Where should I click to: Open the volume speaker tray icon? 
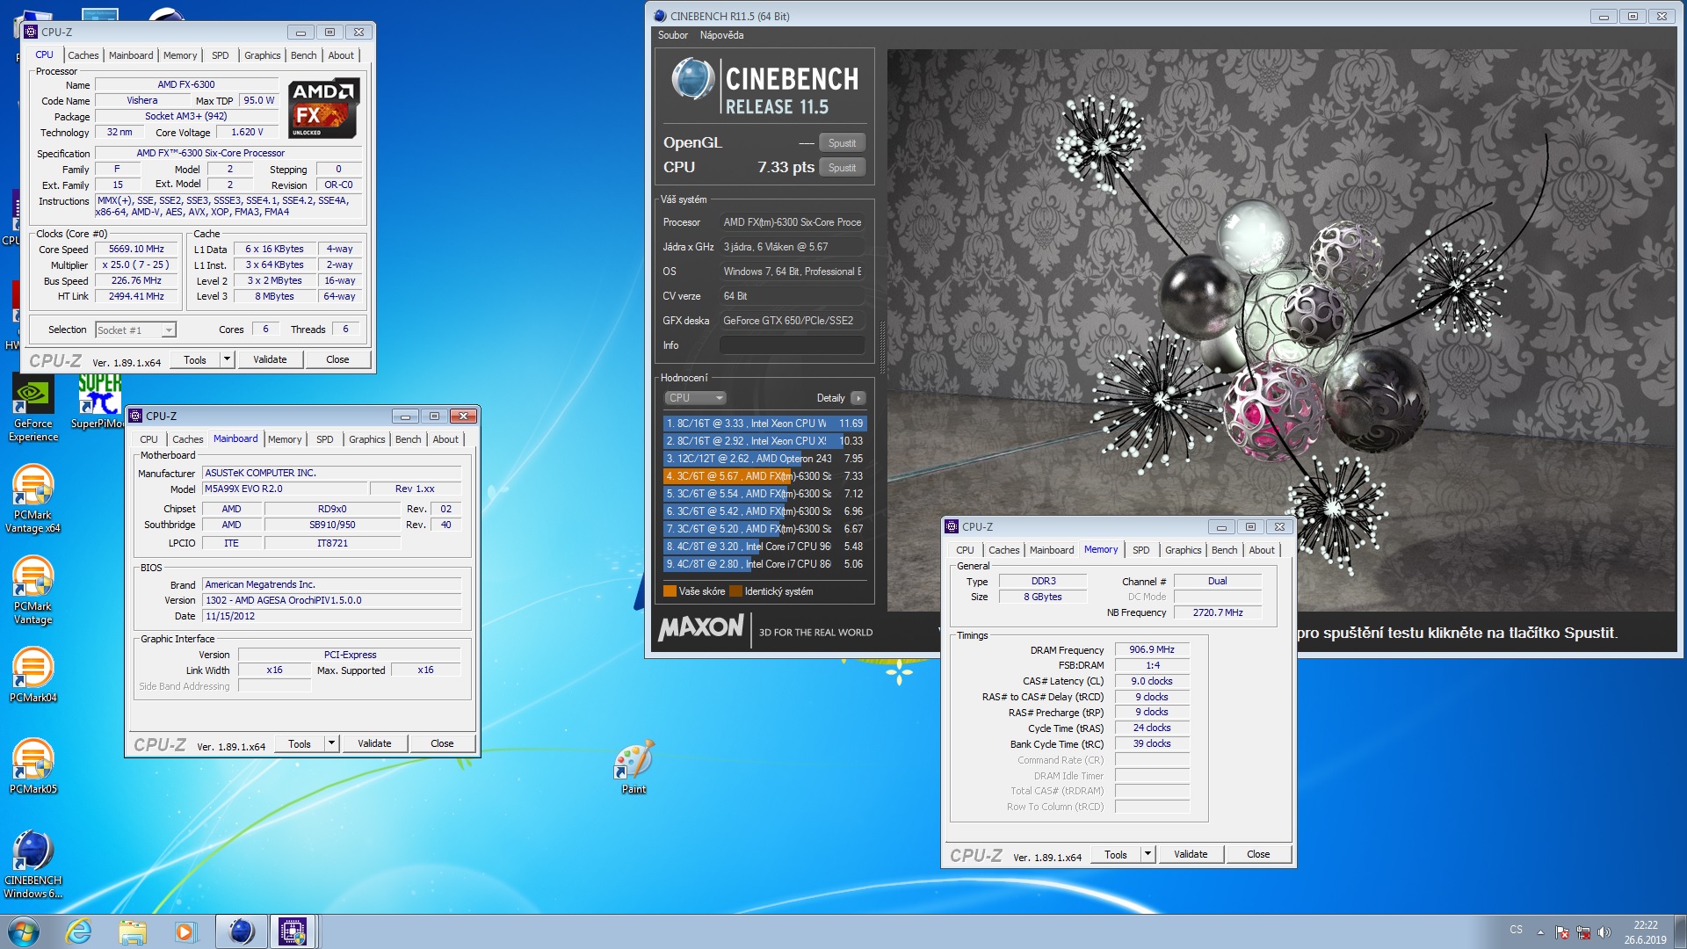click(1604, 932)
